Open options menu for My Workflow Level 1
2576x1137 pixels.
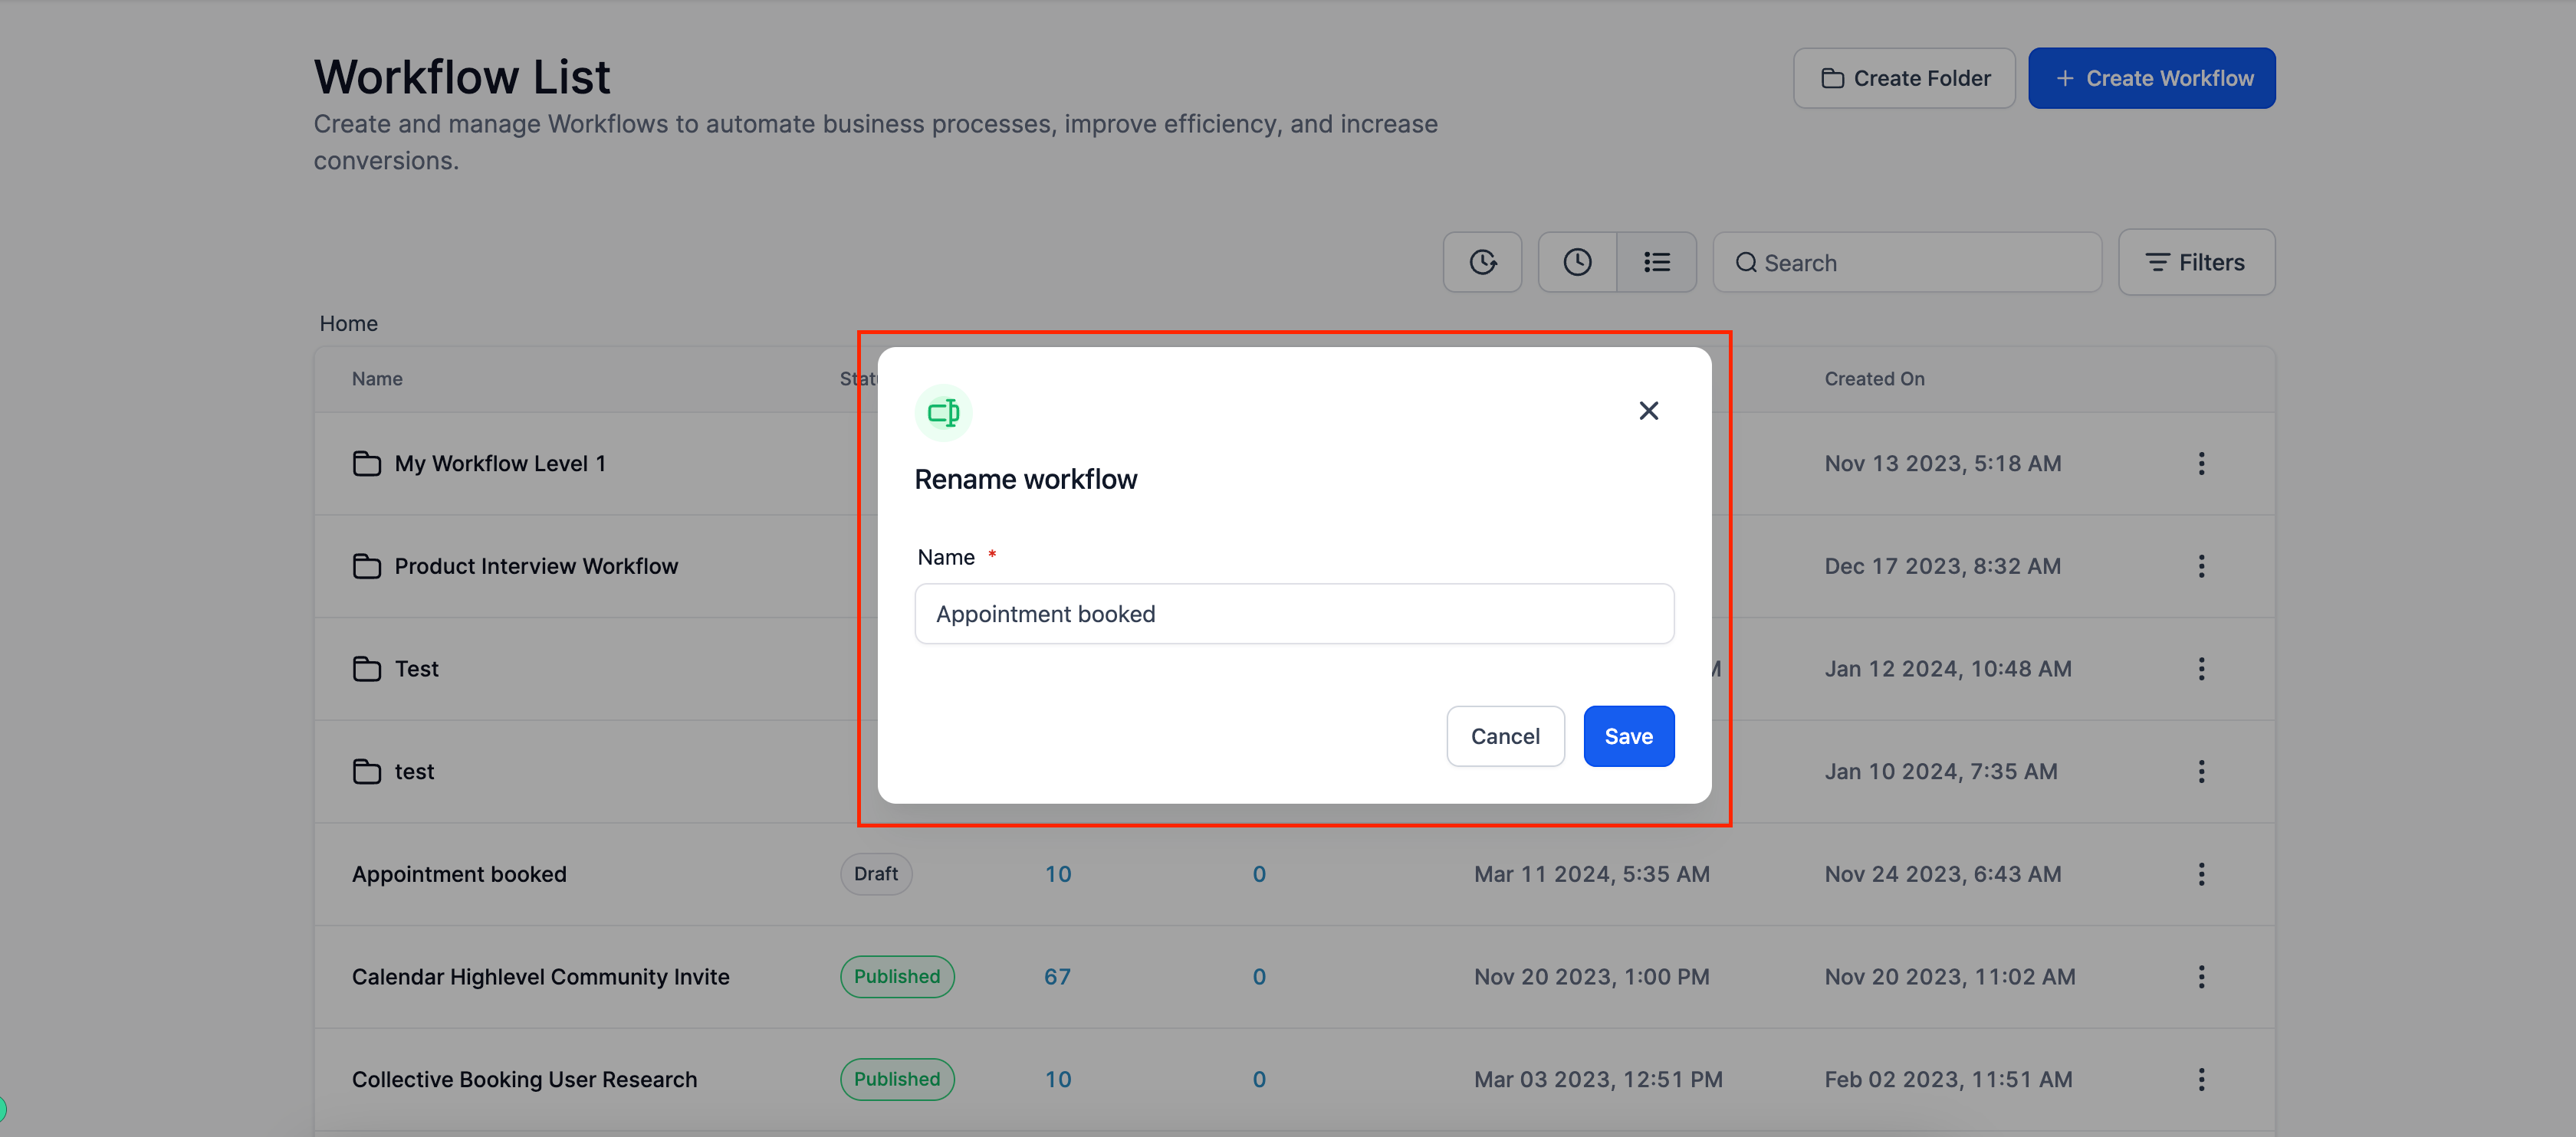point(2200,464)
